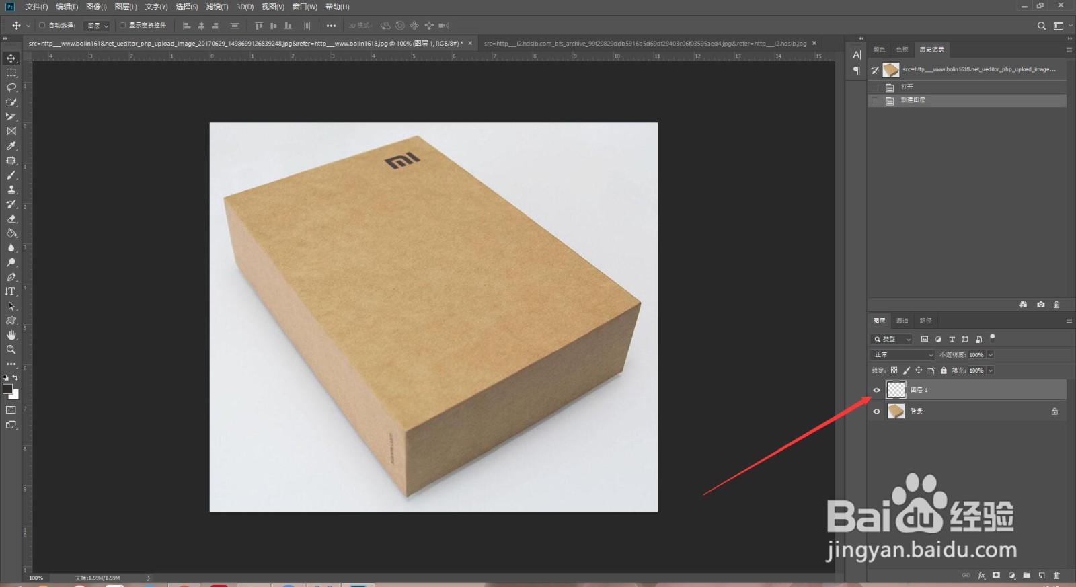1076x587 pixels.
Task: Open the 图层 auto-select target dropdown
Action: point(97,26)
